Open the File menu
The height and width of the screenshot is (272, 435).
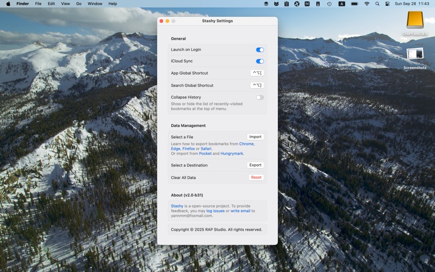point(38,4)
